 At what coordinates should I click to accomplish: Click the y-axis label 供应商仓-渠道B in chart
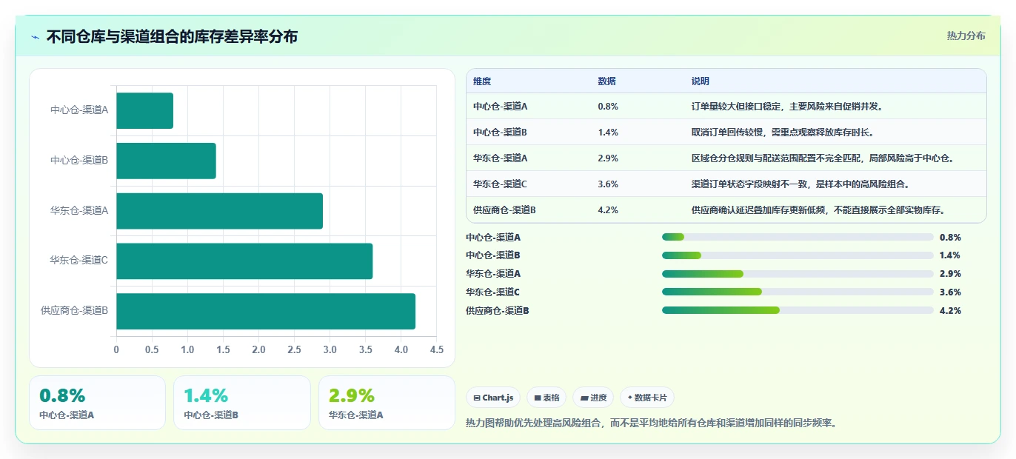coord(75,311)
